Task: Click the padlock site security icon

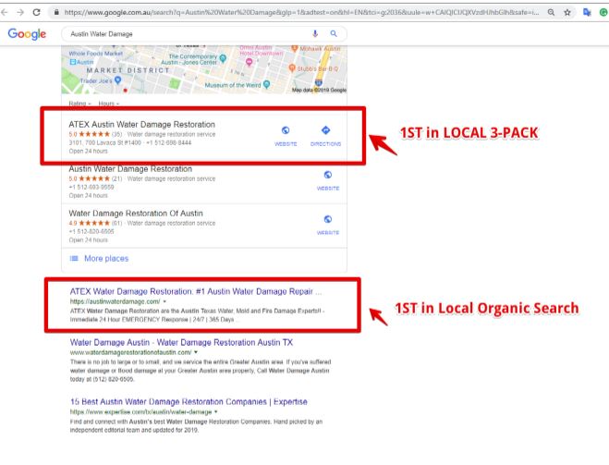Action: point(56,12)
